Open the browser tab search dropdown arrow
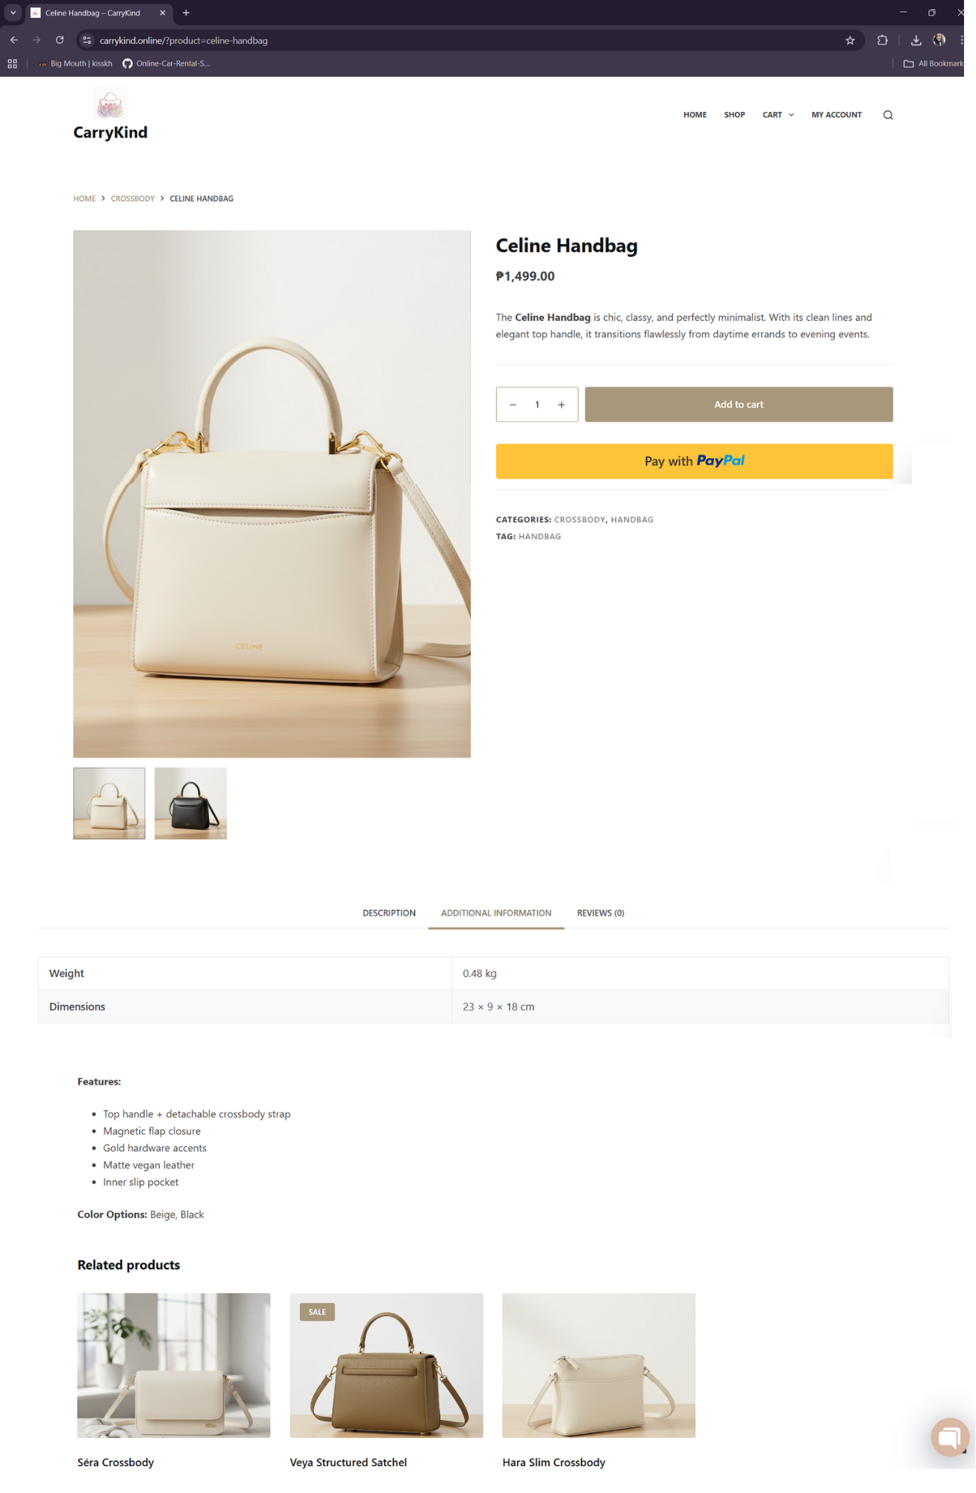976x1493 pixels. pos(13,13)
